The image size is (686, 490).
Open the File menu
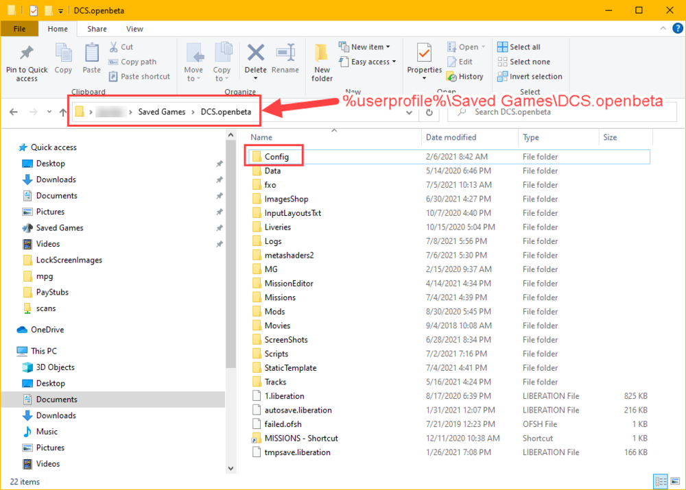pos(19,29)
